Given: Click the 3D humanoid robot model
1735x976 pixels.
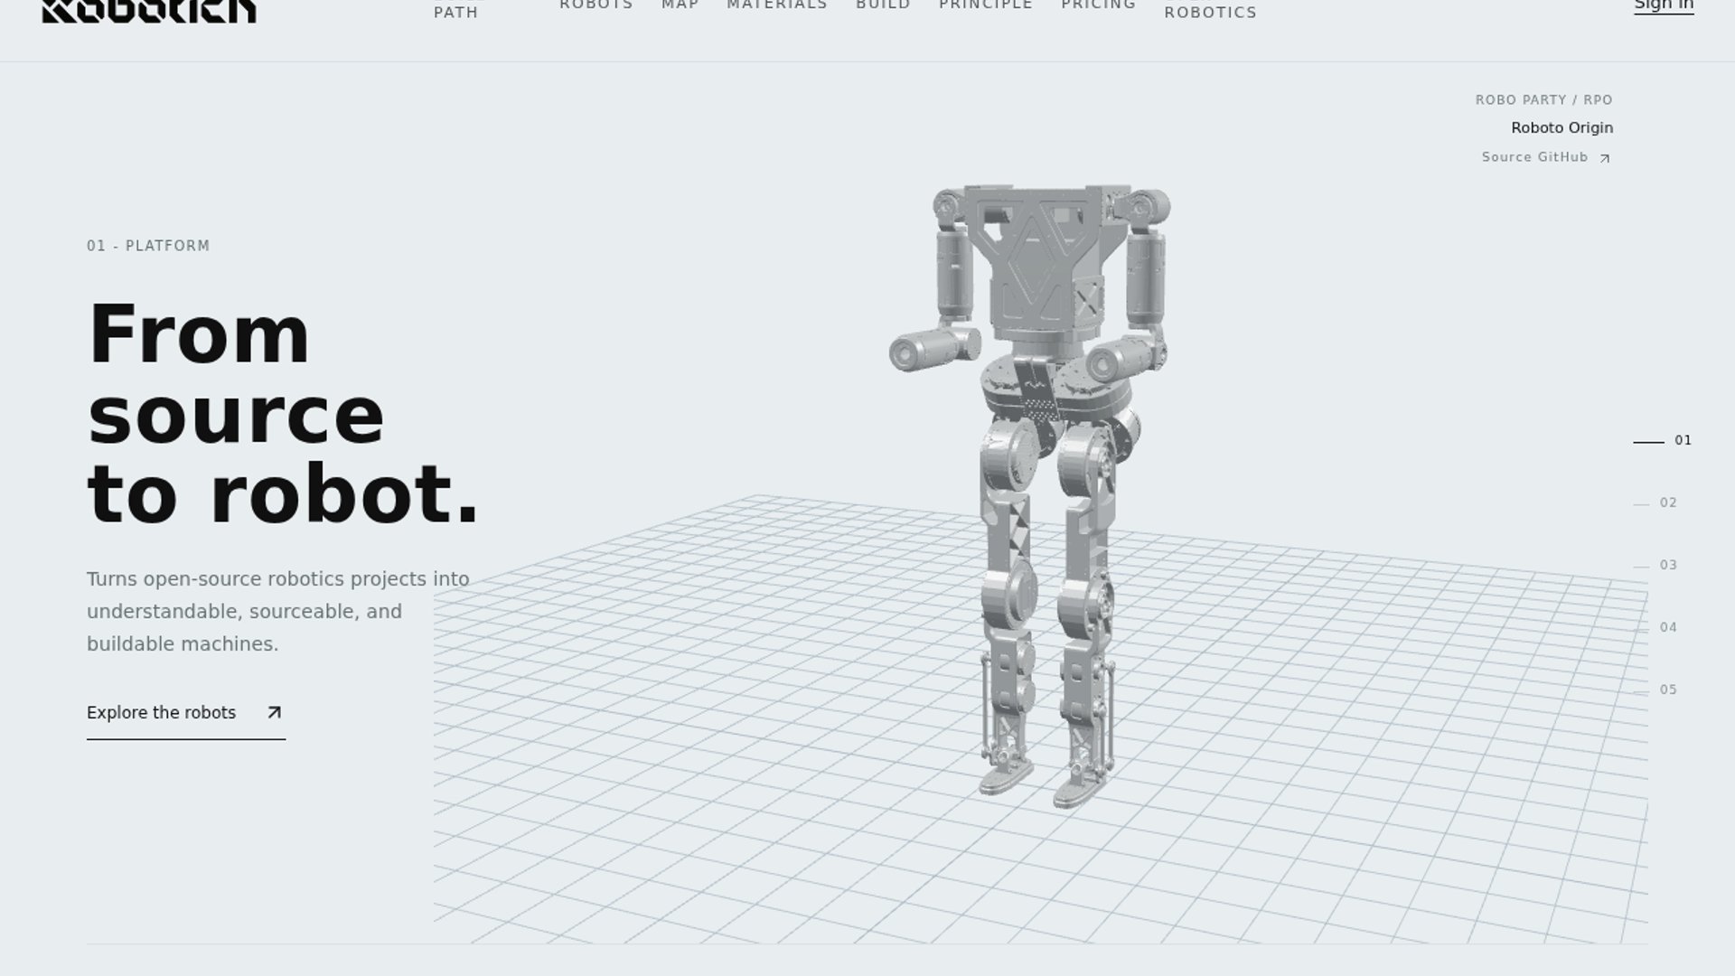Looking at the screenshot, I should coord(1030,495).
